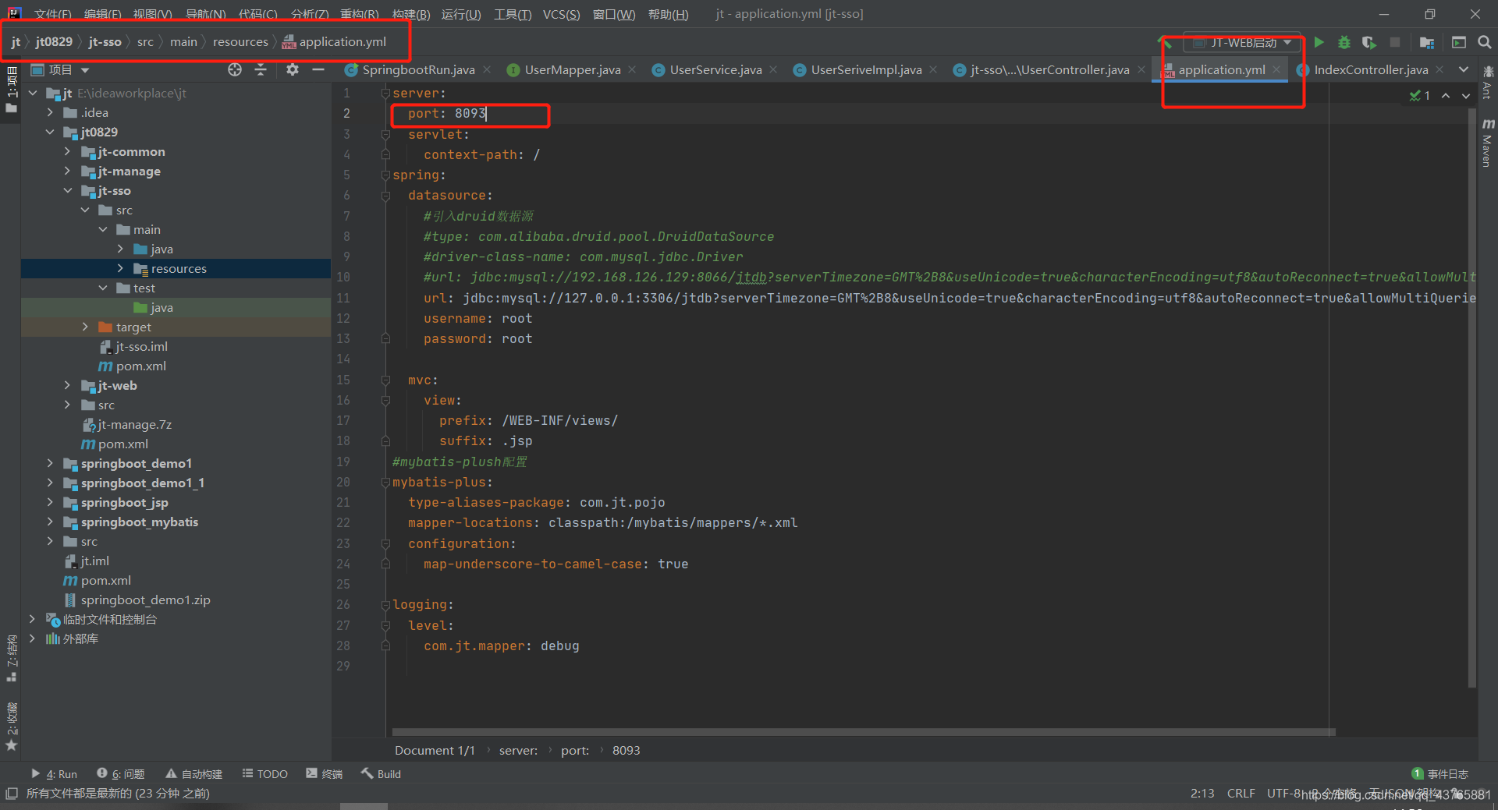Viewport: 1498px width, 810px height.
Task: Open the JT-WEB run configuration dropdown
Action: pos(1242,42)
